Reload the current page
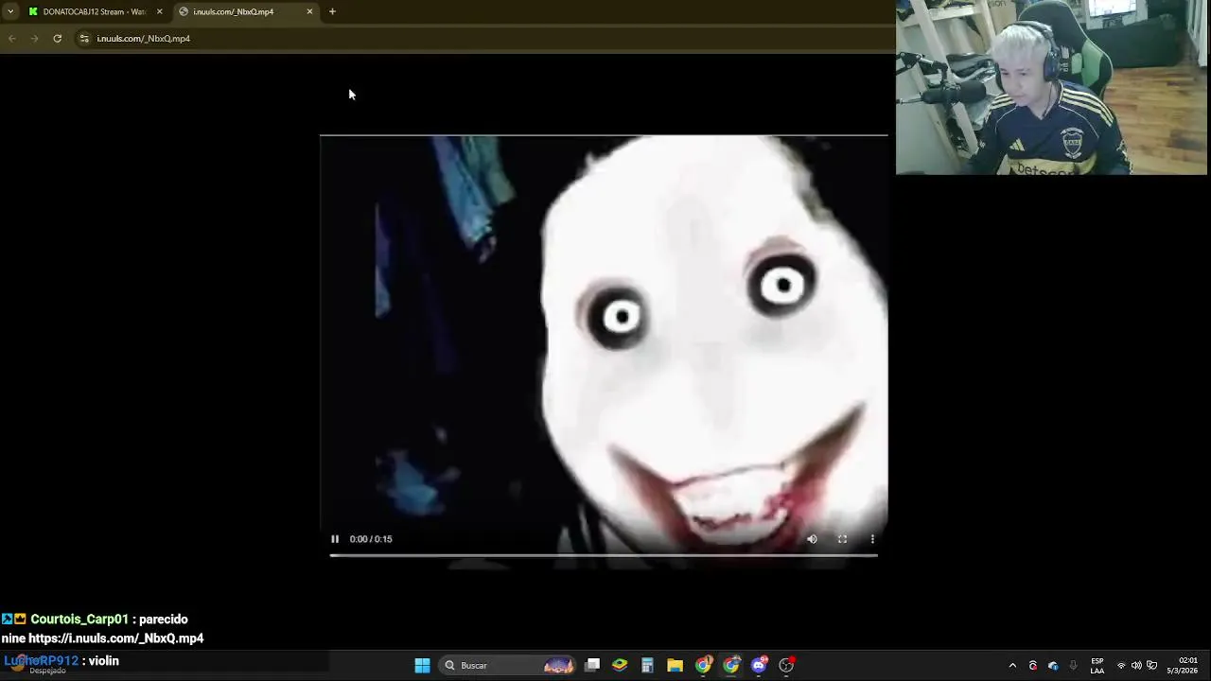The image size is (1211, 681). [57, 39]
